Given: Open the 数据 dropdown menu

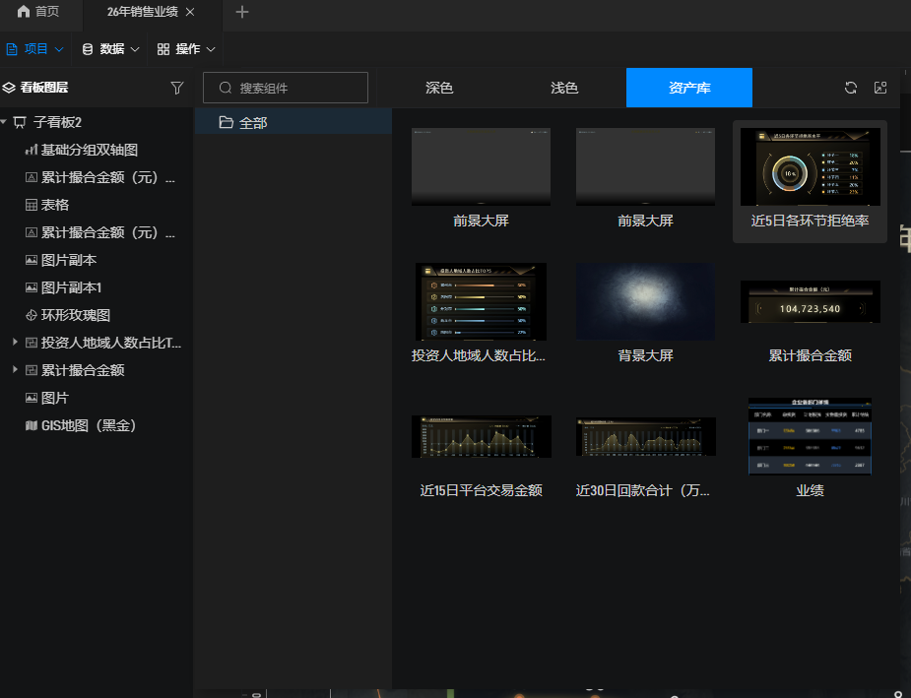Looking at the screenshot, I should (x=110, y=48).
